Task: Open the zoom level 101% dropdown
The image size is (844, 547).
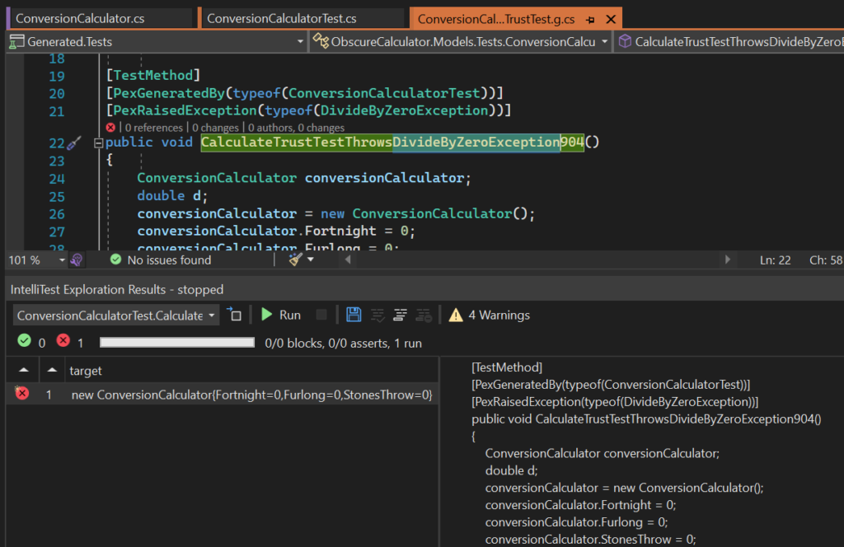Action: (x=36, y=259)
